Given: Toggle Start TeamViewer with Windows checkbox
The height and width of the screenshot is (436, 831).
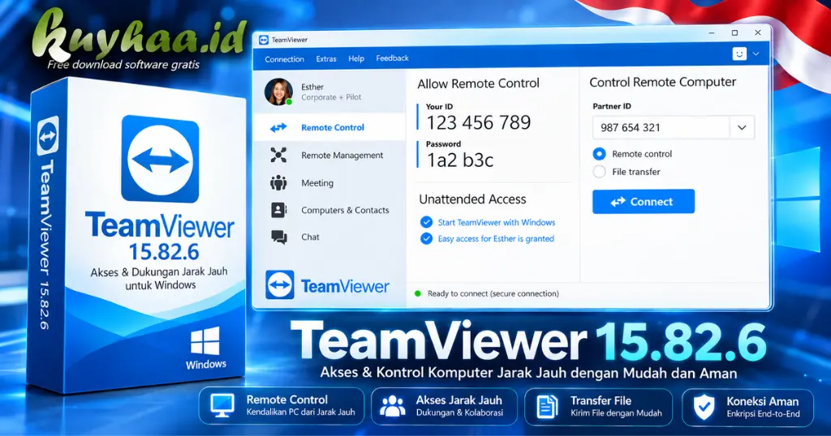Looking at the screenshot, I should (426, 222).
